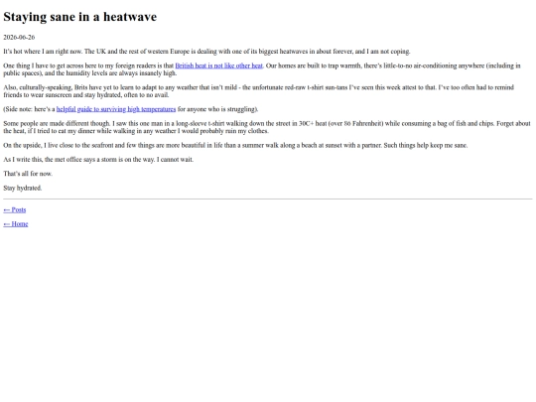Click the paragraph starting 'Some people are made different'
The image size is (536, 402).
click(267, 127)
